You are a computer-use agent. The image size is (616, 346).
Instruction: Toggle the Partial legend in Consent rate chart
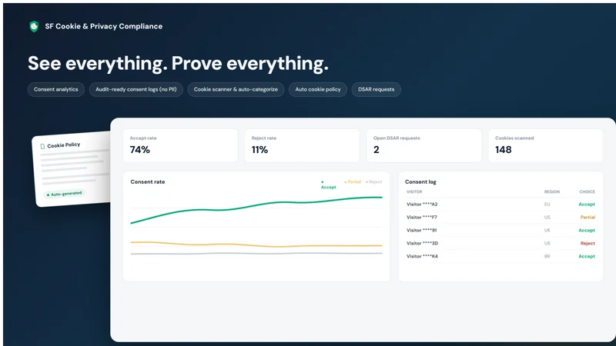click(353, 181)
